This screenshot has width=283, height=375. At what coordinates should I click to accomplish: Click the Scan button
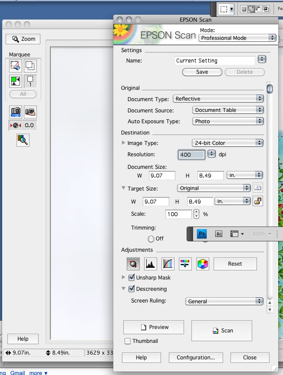click(222, 331)
